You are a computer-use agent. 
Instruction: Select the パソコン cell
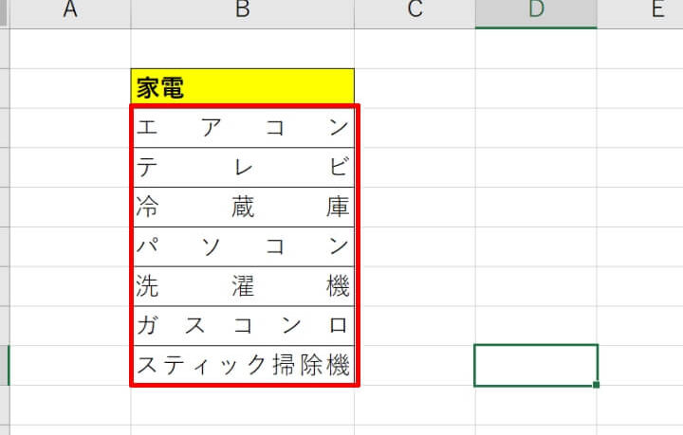[243, 246]
